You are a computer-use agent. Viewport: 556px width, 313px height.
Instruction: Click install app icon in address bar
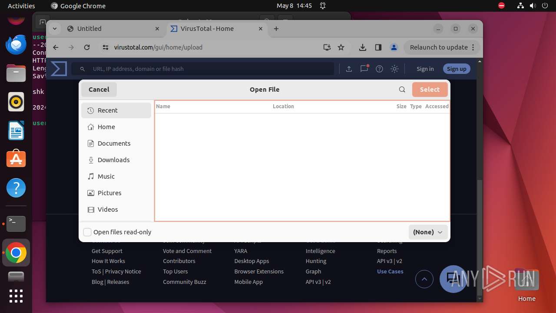(x=327, y=47)
